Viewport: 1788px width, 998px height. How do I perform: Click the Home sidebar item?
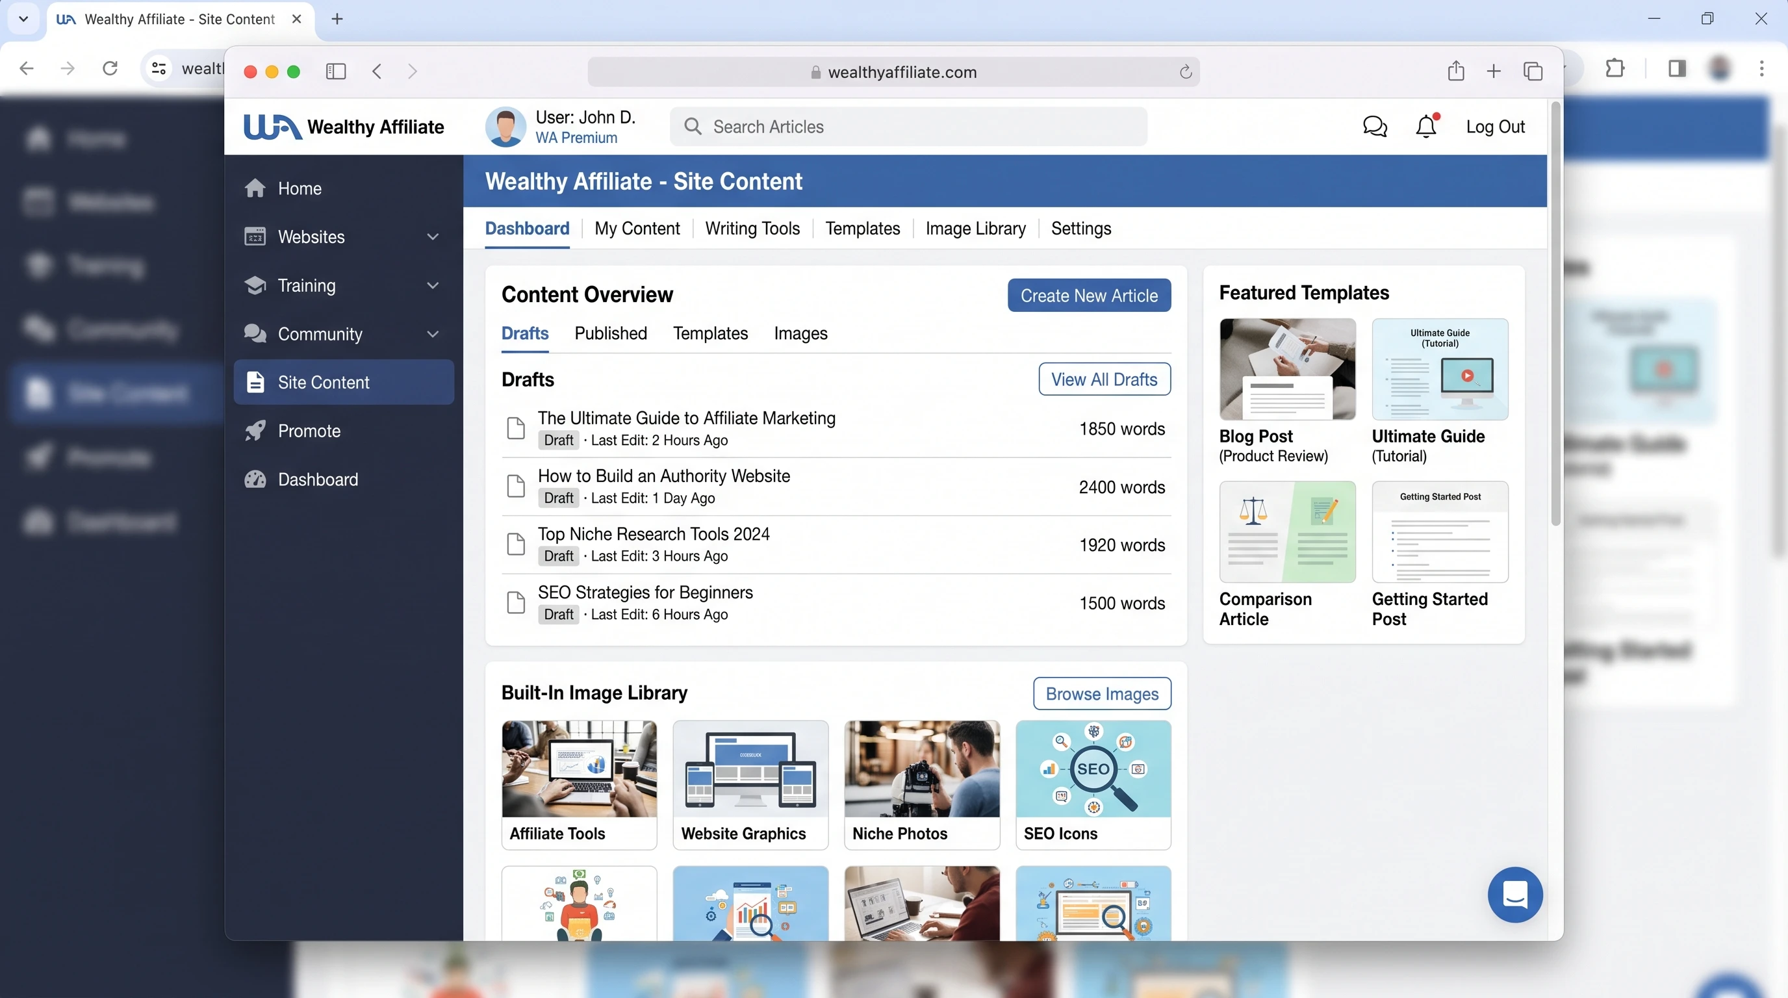344,188
